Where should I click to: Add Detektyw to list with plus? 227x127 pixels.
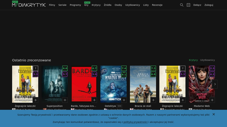click(x=124, y=100)
